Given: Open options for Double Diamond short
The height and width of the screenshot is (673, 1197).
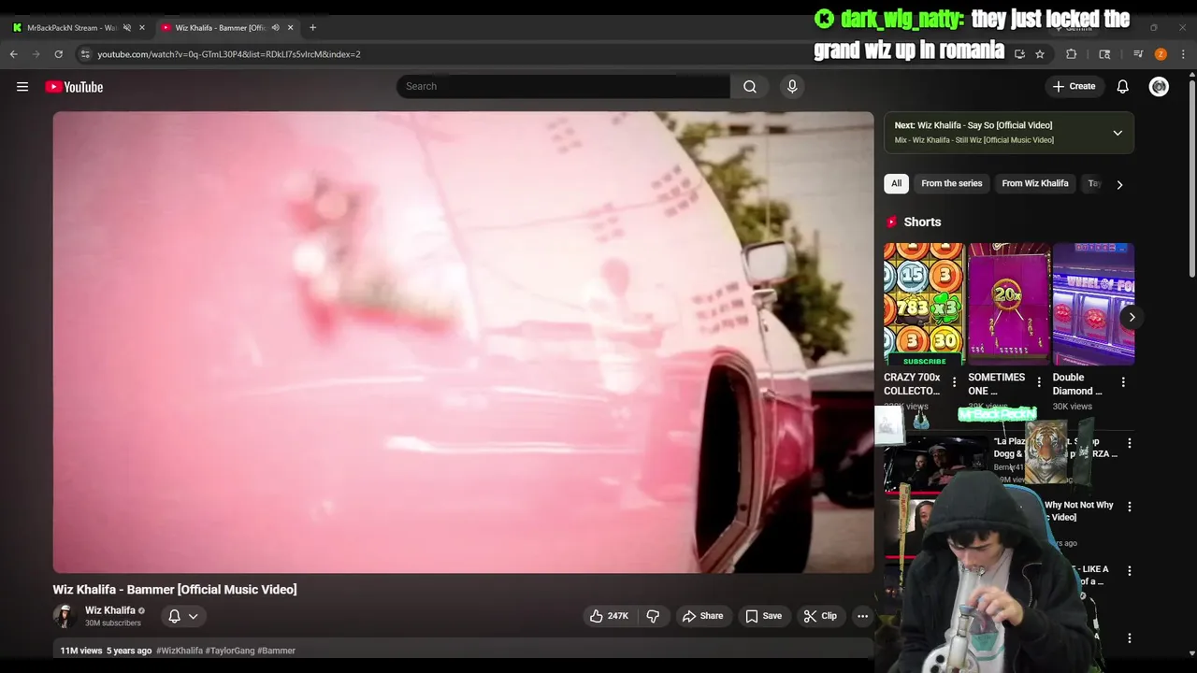Looking at the screenshot, I should pos(1123,382).
